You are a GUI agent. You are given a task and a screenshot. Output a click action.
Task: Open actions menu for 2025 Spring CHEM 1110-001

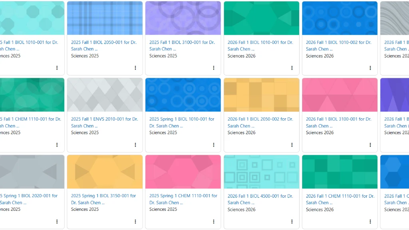pyautogui.click(x=213, y=221)
